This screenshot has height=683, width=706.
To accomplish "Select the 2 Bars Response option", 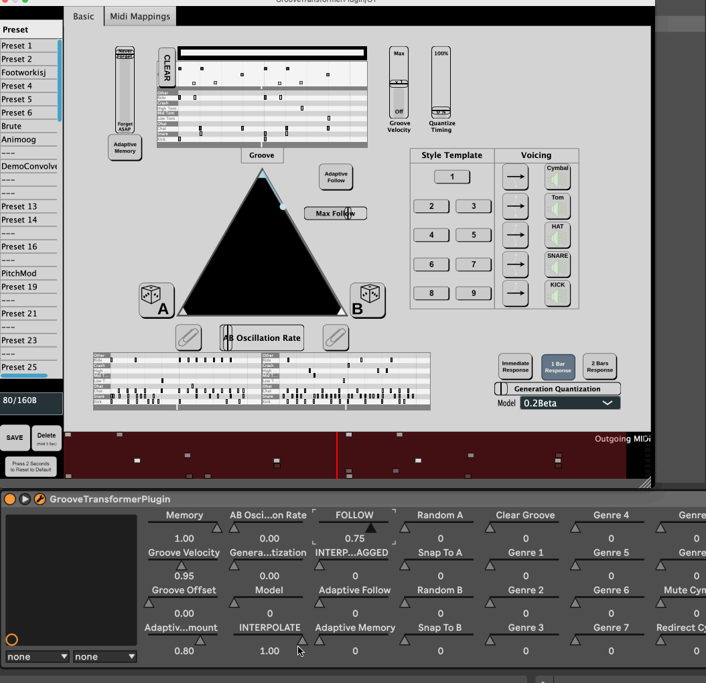I will [599, 366].
